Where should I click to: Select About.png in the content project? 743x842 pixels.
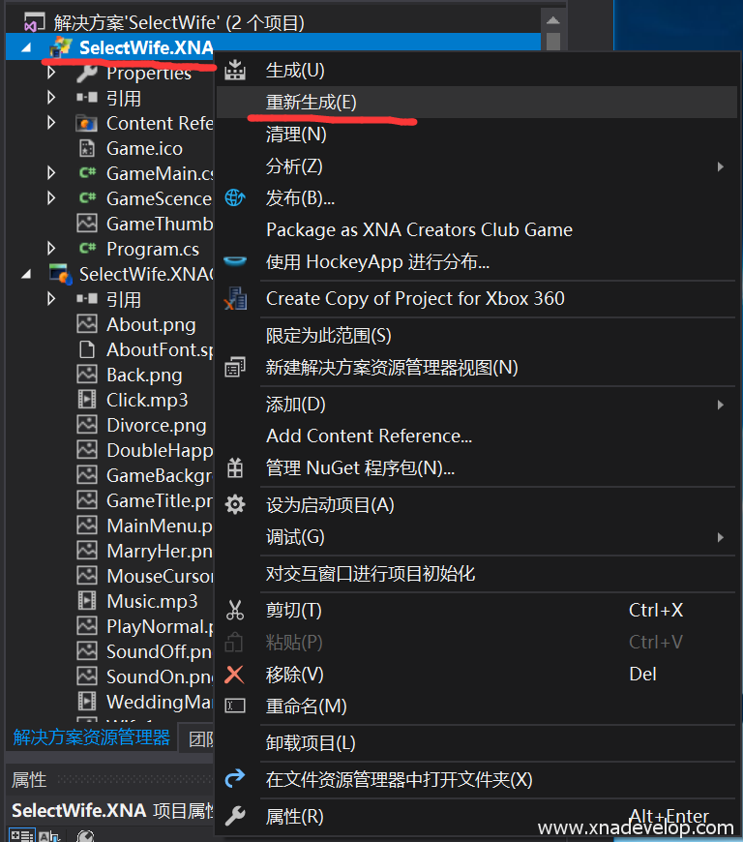[150, 324]
